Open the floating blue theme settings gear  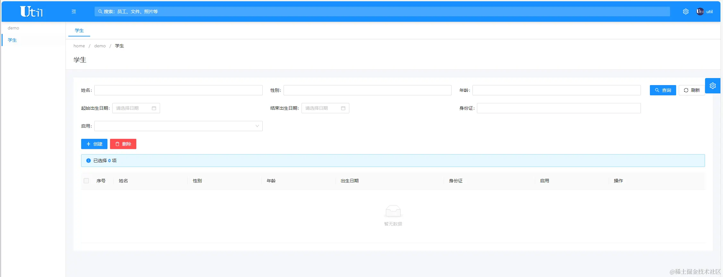point(713,86)
